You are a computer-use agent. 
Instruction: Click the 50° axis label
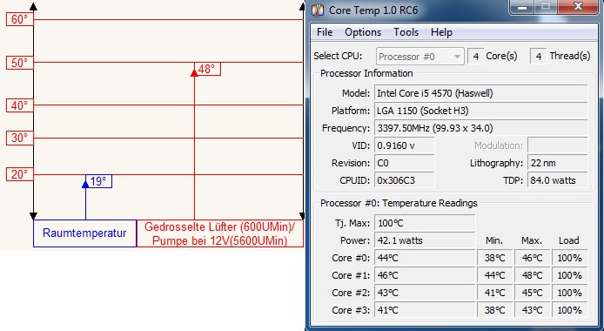[x=20, y=63]
